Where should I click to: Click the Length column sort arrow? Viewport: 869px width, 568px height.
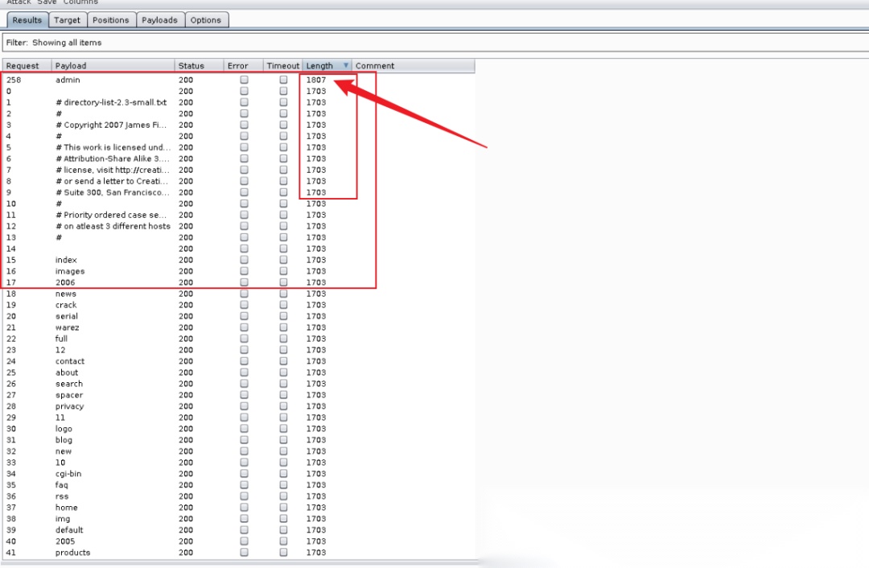tap(346, 65)
